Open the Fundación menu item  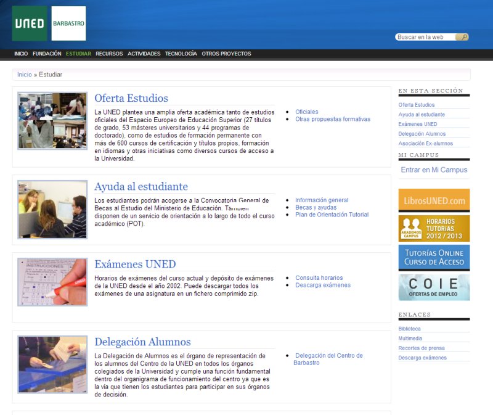coord(47,54)
